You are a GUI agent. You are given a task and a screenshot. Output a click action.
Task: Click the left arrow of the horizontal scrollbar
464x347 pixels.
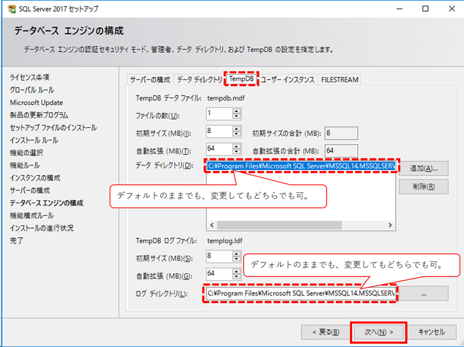[212, 225]
